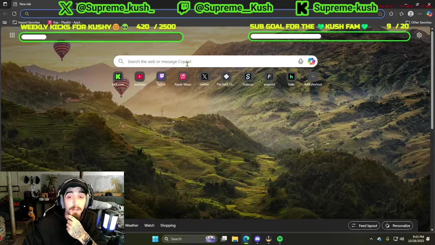Screen dimensions: 435x245
Task: Open Spotify from the taskbar
Action: click(x=280, y=239)
